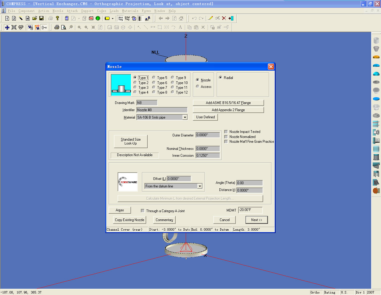Click the Angle (Theta) input field
Viewport: 381px width, 295px height.
(x=249, y=183)
